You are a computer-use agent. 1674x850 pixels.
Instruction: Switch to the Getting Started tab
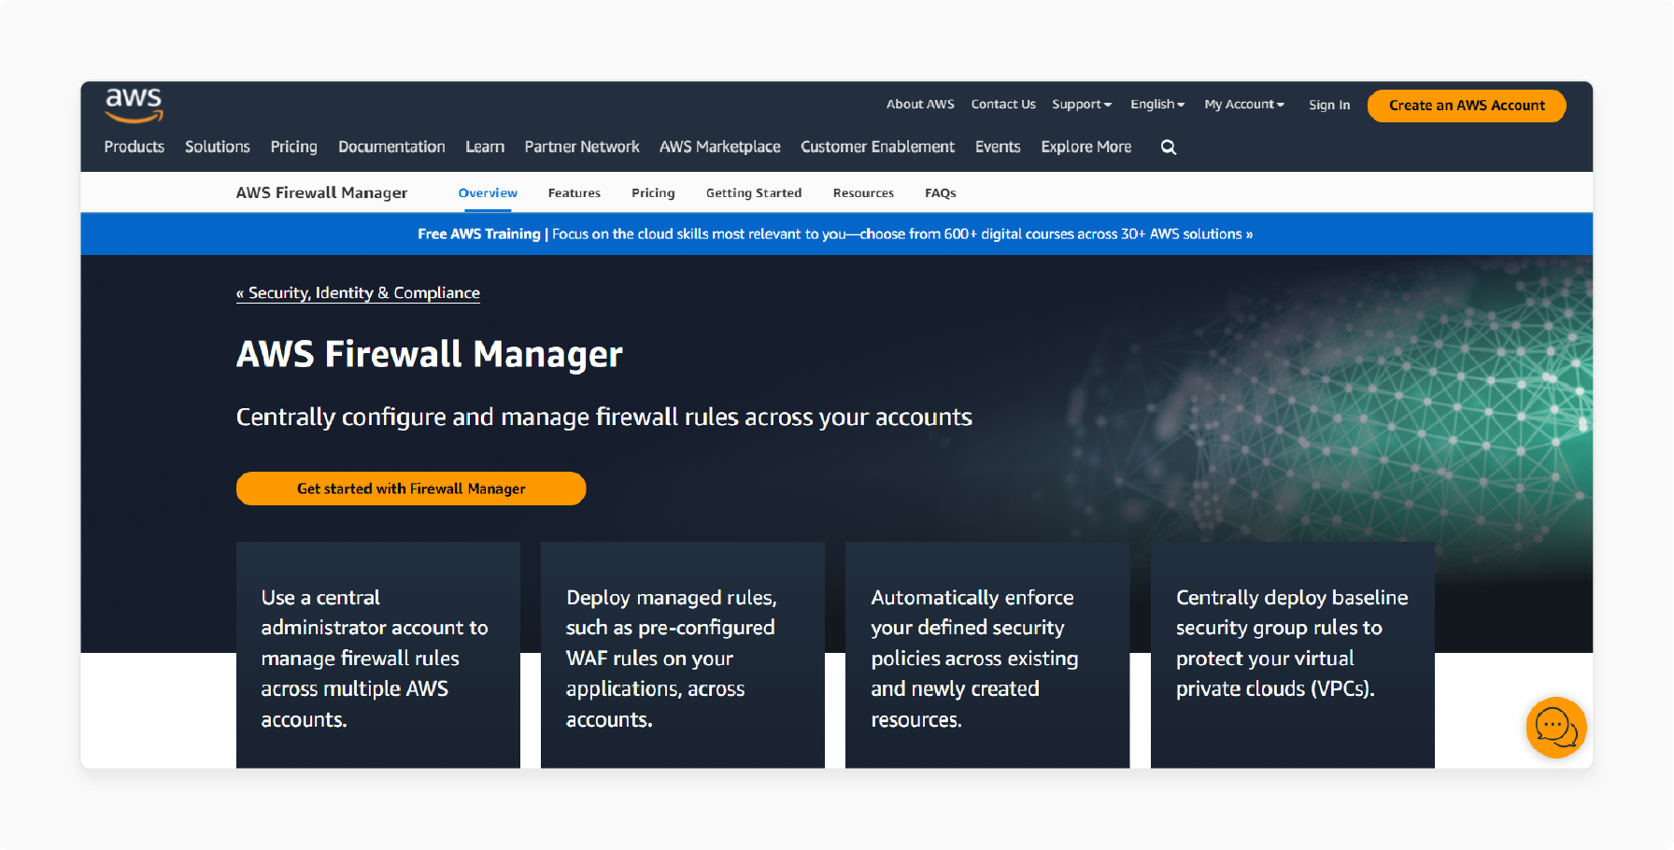(754, 193)
